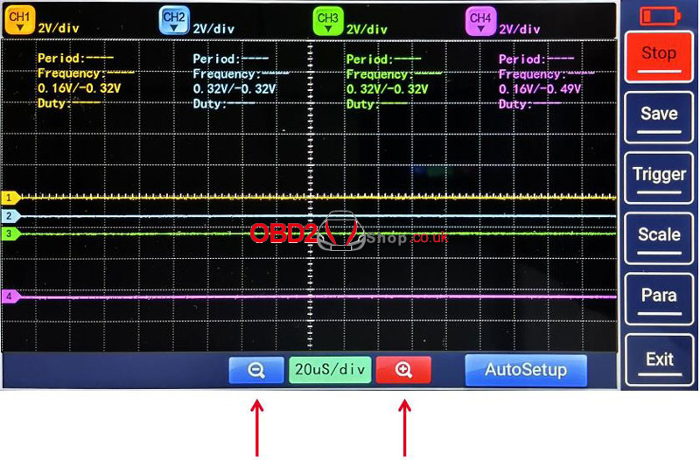
Task: Select the yellow channel 1 ground marker
Action: point(10,198)
